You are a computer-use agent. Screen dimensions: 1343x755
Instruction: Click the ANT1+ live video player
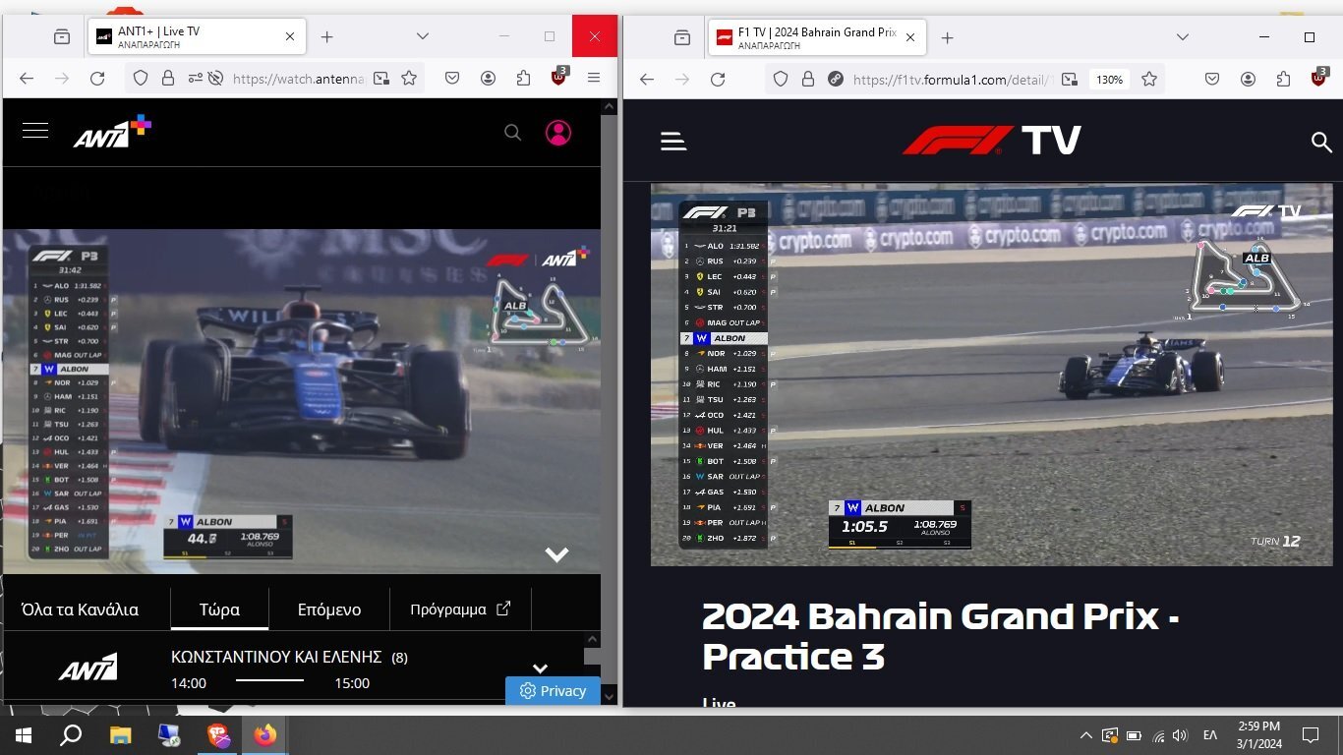click(302, 401)
